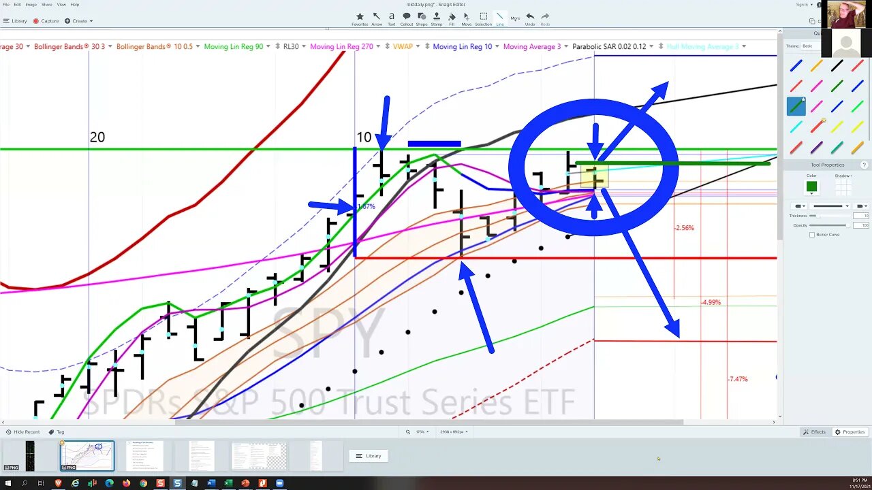Select the highlighted starred green quick style

796,106
